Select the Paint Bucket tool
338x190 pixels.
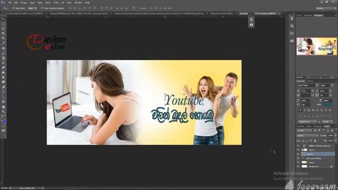(3, 73)
